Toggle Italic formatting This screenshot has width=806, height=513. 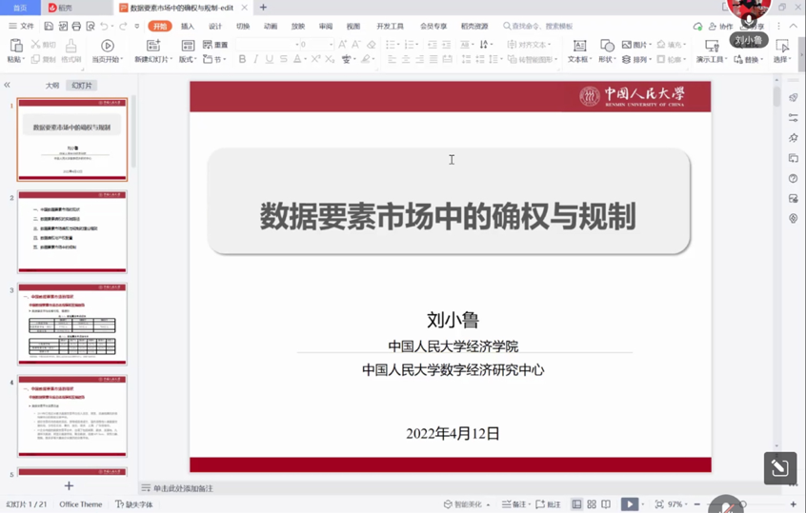(255, 59)
